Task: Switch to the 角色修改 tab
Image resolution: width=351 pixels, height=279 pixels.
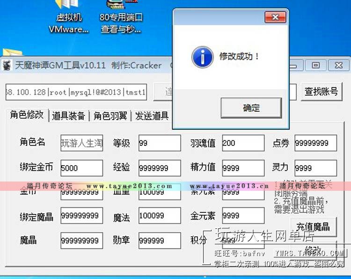Action: (x=26, y=115)
